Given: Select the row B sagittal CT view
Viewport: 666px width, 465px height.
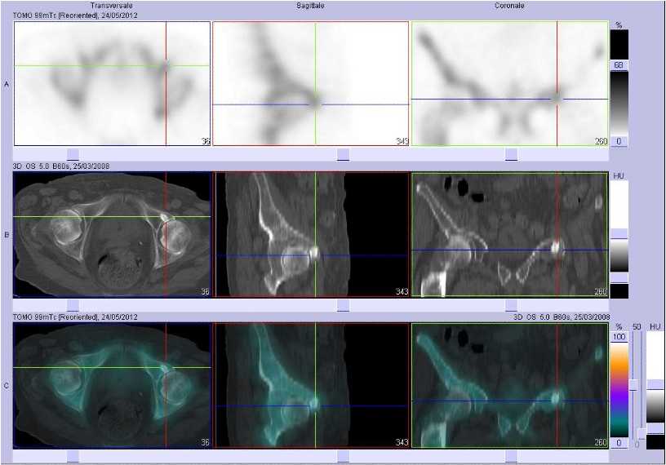Looking at the screenshot, I should [310, 234].
